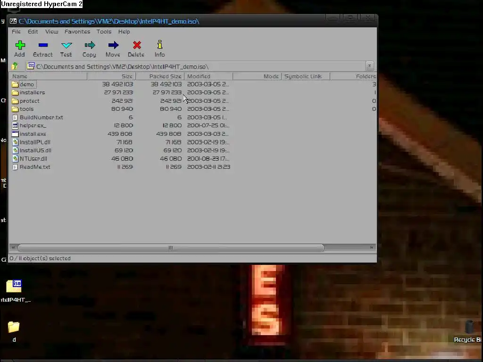The height and width of the screenshot is (362, 483).
Task: Click the objects selected status text
Action: (40, 259)
